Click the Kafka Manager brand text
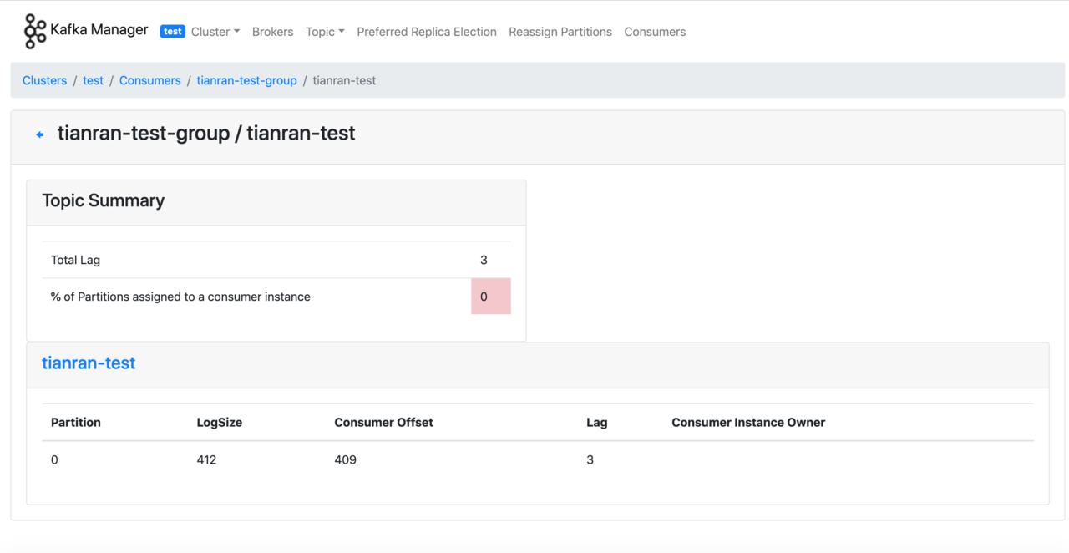The height and width of the screenshot is (553, 1069). click(99, 30)
